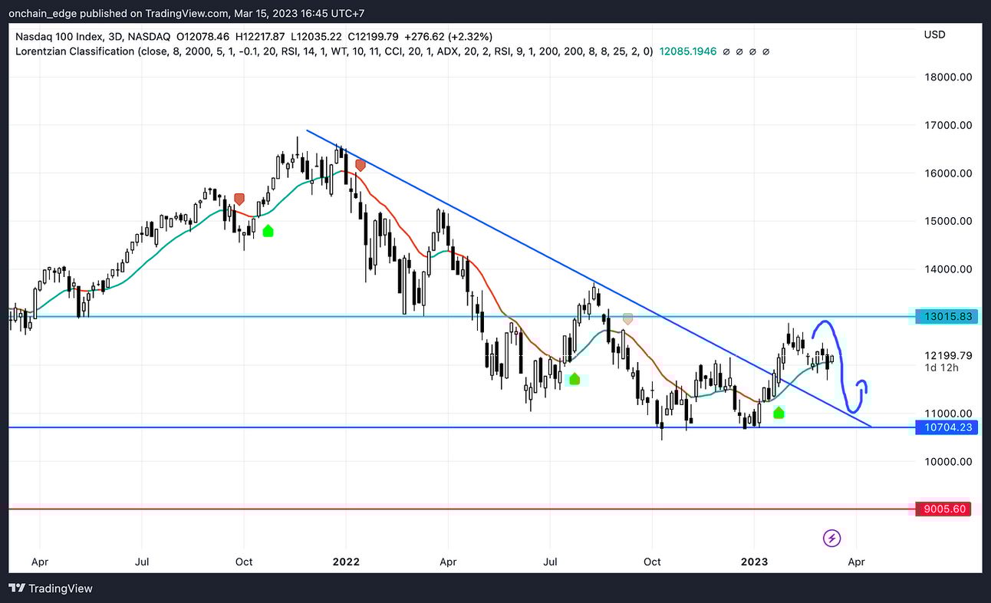Click the 14000.00 price axis label
The height and width of the screenshot is (603, 991).
[948, 269]
